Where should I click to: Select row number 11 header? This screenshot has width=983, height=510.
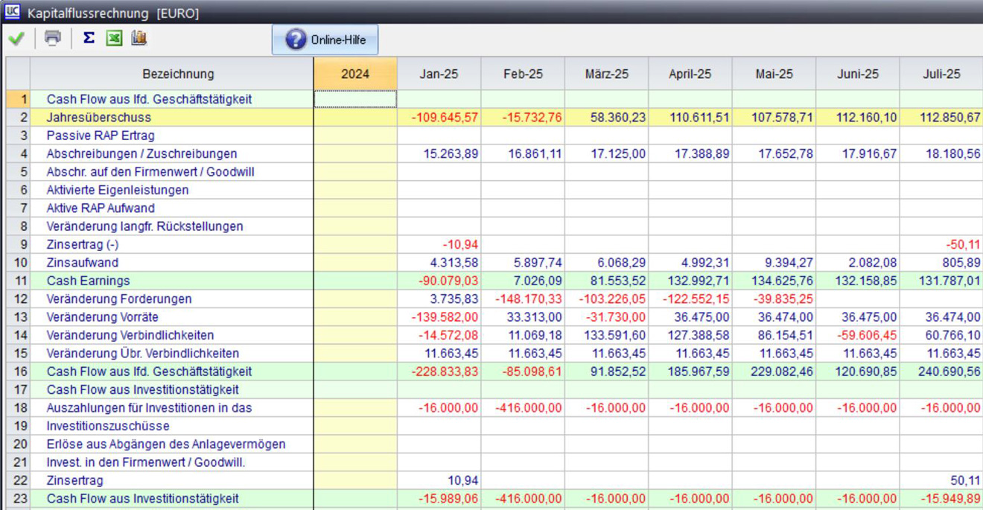(19, 281)
